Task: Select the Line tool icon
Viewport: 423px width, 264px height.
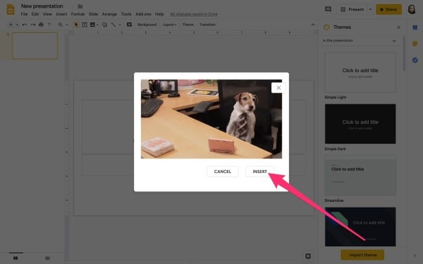Action: coord(114,25)
